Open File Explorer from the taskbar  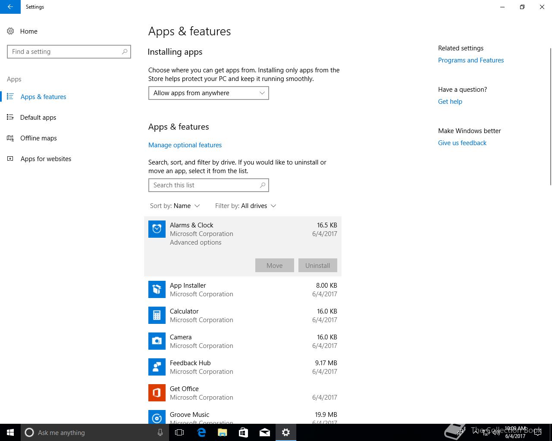[223, 432]
